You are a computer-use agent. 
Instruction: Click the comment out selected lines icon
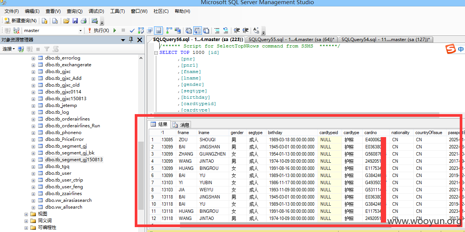(217, 31)
